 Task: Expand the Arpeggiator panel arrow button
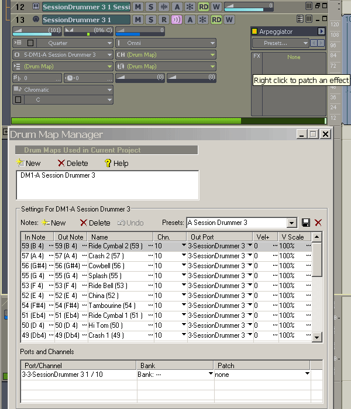321,32
